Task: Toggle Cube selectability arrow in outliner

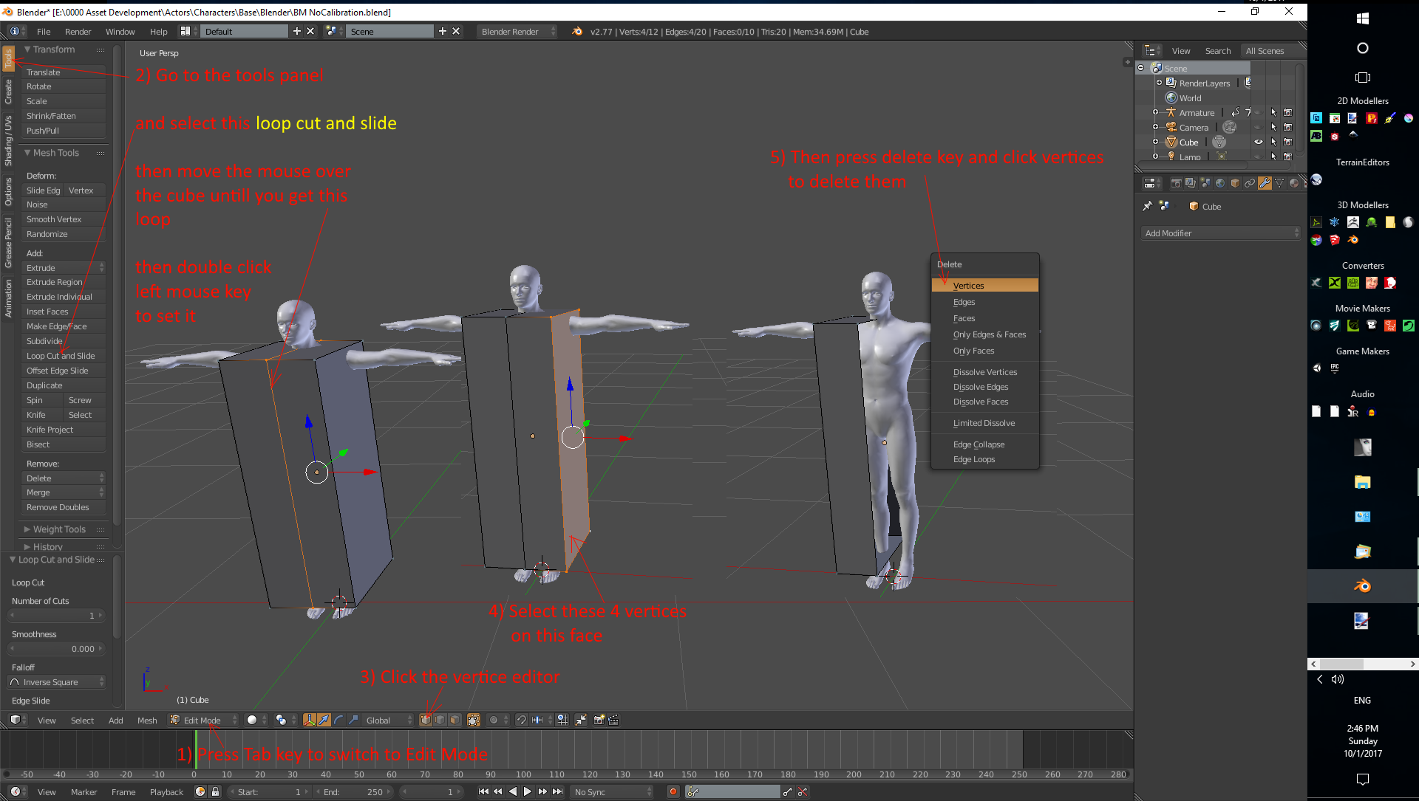Action: [1273, 142]
